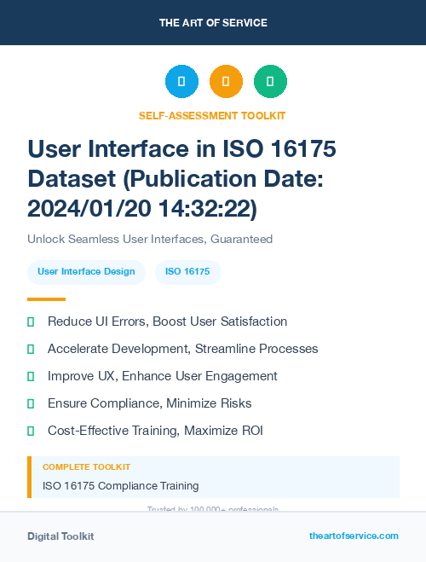Select the User Interface Design tag
Viewport: 426px width, 562px height.
click(86, 272)
